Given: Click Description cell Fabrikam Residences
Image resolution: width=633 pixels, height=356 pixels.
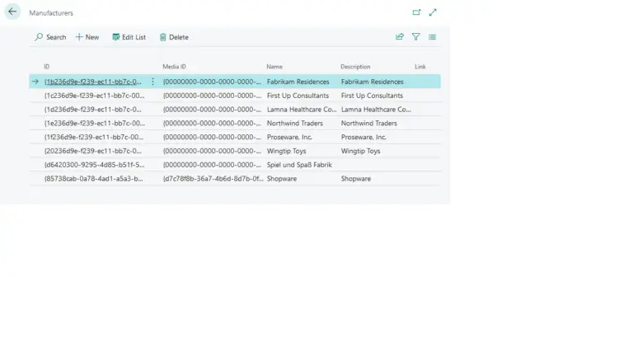Looking at the screenshot, I should click(373, 82).
